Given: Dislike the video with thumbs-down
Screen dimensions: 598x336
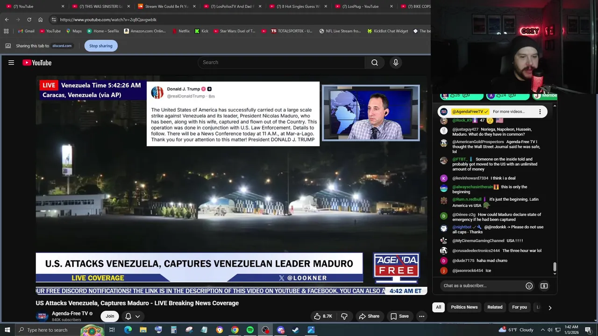Looking at the screenshot, I should (344, 316).
